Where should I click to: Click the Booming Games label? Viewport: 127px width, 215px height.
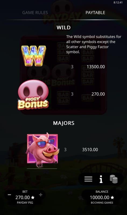click(x=102, y=203)
